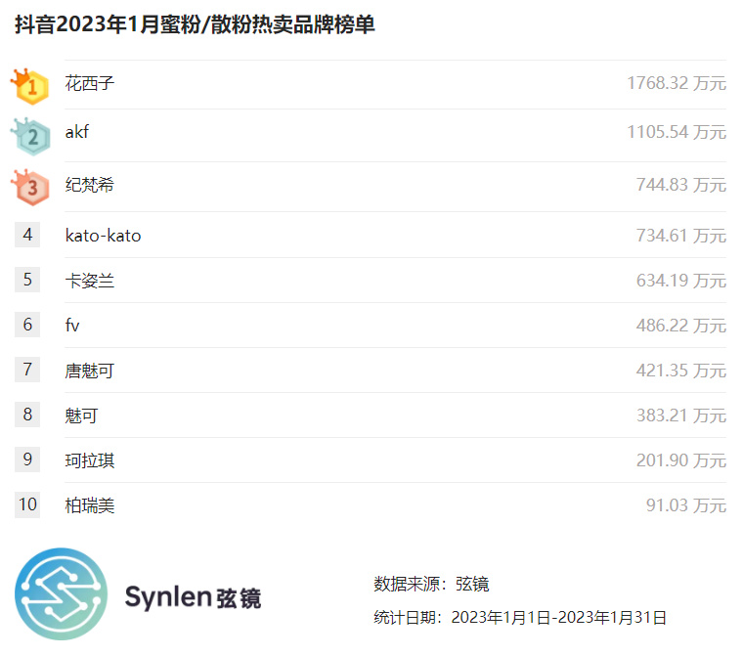Click the title 抖音2023年1月蜜粉/散粉热卖品牌榜单
Screen dimensions: 743x656
[x=195, y=24]
